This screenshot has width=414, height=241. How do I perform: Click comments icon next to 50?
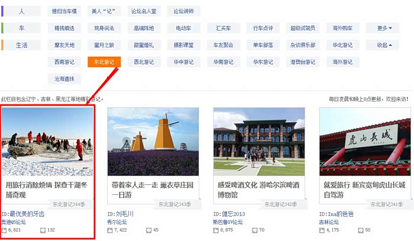click(361, 230)
